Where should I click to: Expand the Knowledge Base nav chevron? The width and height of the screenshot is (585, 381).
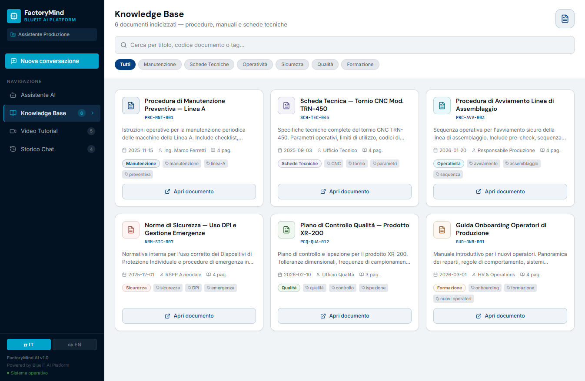click(93, 113)
